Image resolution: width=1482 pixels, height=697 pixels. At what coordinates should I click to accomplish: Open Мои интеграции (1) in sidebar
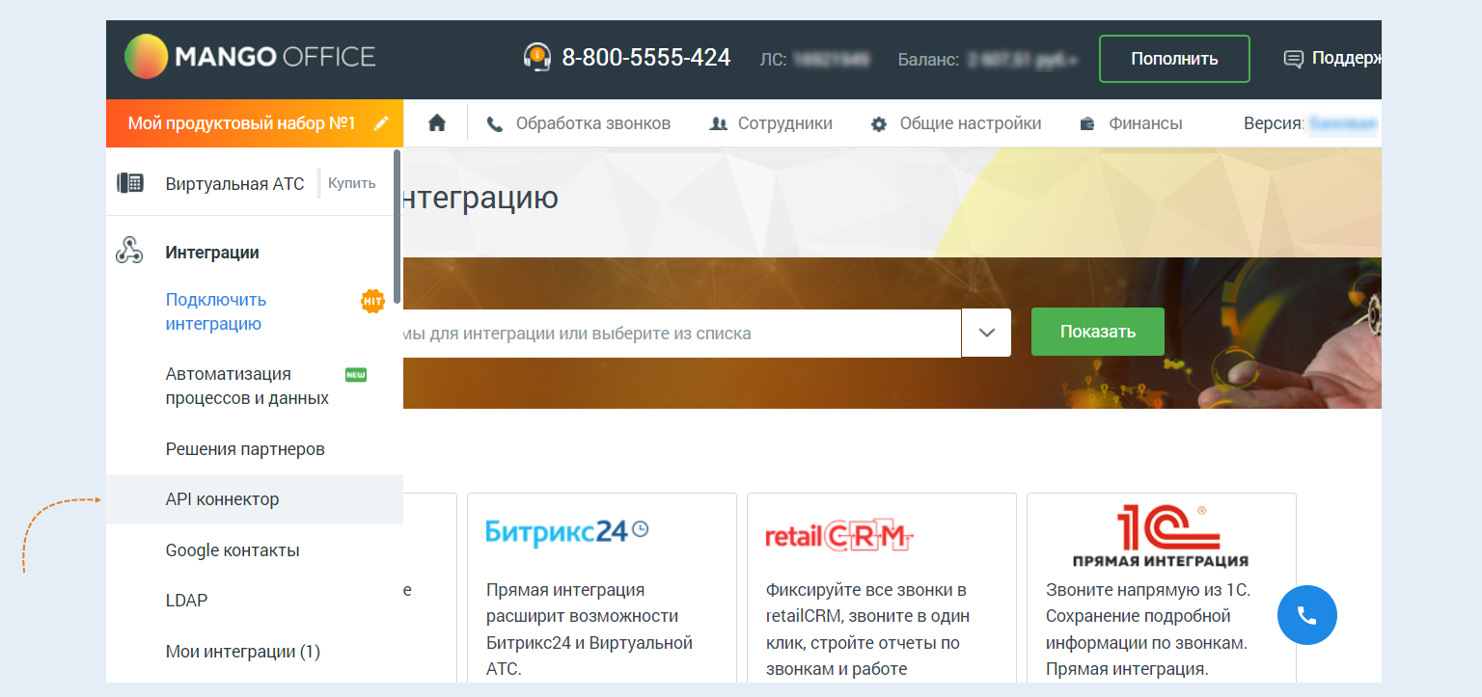[x=242, y=652]
